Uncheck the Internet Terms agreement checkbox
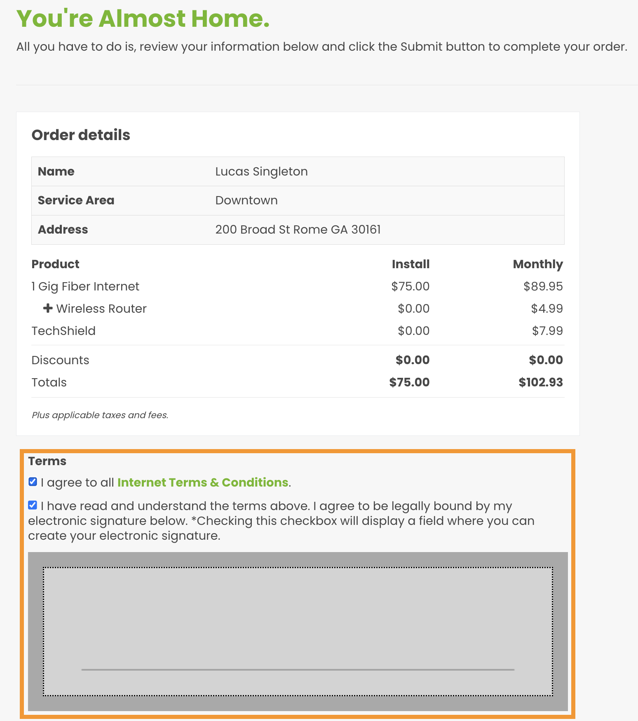Image resolution: width=638 pixels, height=721 pixels. click(33, 482)
